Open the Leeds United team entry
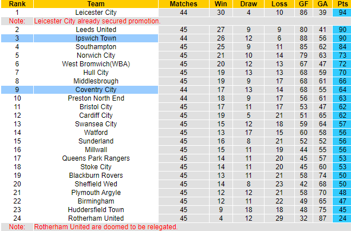Viewport: 351px width, 231px height. pos(96,29)
